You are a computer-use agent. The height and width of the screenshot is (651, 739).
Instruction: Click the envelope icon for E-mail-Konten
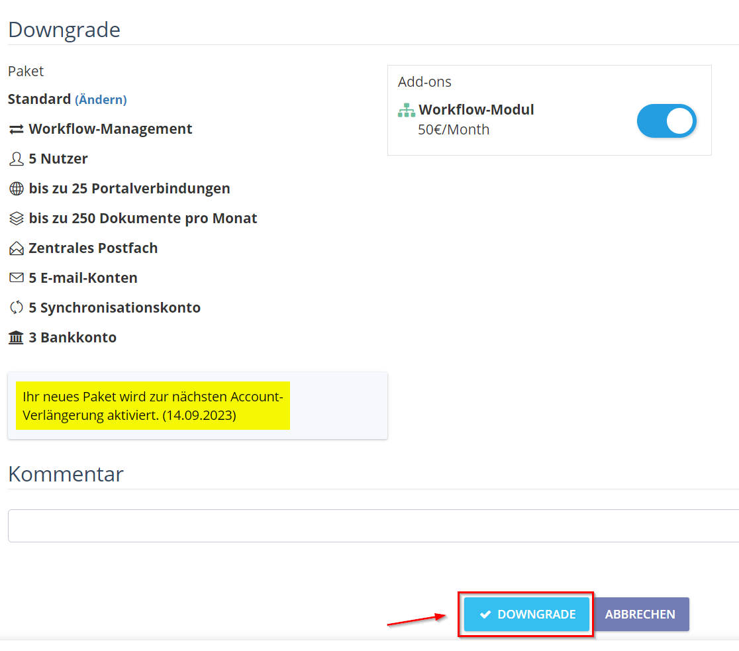17,277
